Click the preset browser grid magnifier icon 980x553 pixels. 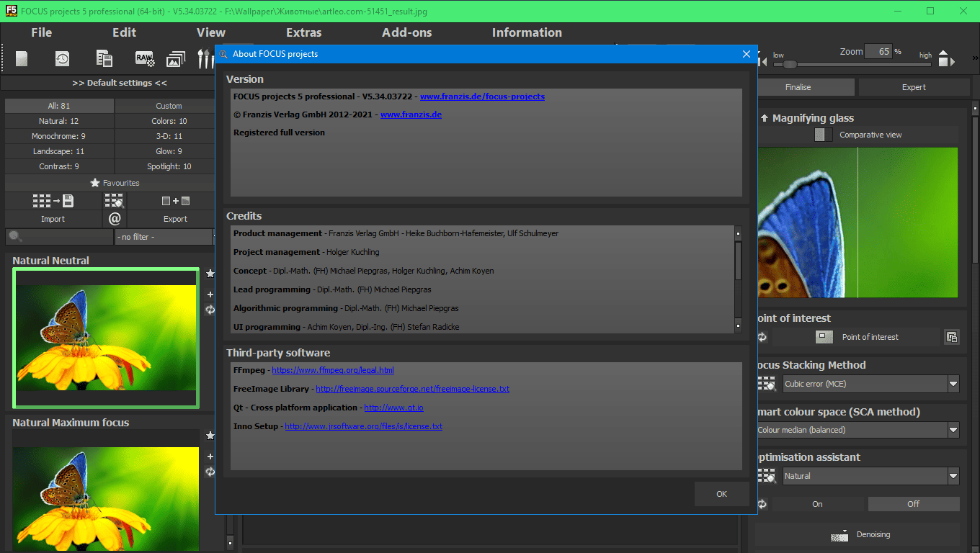click(114, 201)
